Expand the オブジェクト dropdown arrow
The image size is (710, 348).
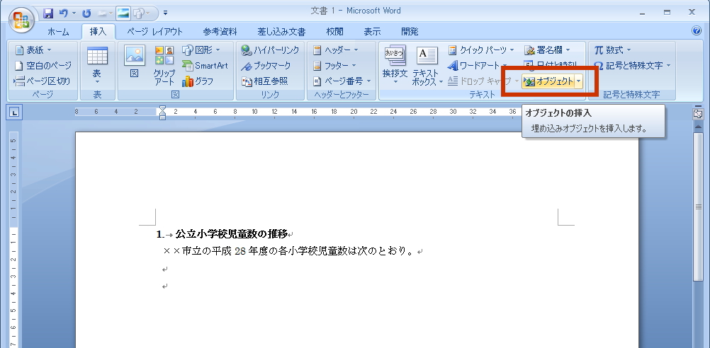click(x=579, y=81)
